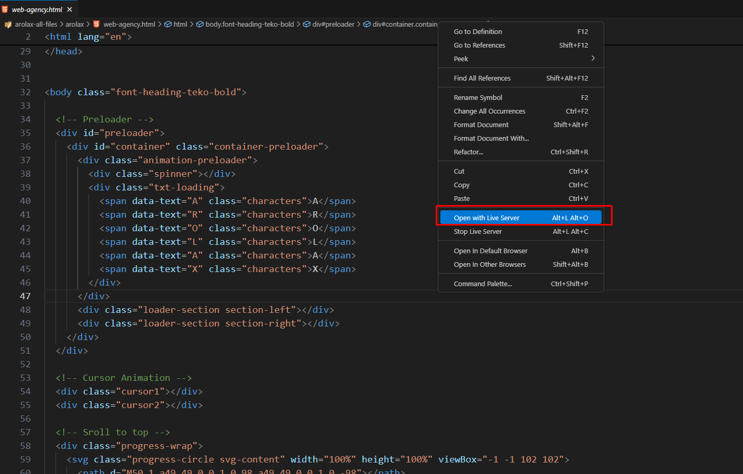This screenshot has height=474, width=743.
Task: Open the body.font-heading-teko-bold breadcrumb
Action: (x=250, y=24)
